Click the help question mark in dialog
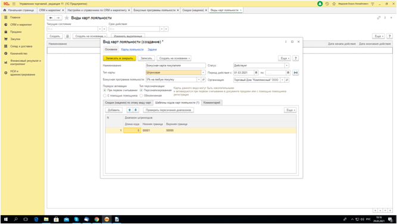Viewport: 397px width, 224px height. click(x=295, y=58)
